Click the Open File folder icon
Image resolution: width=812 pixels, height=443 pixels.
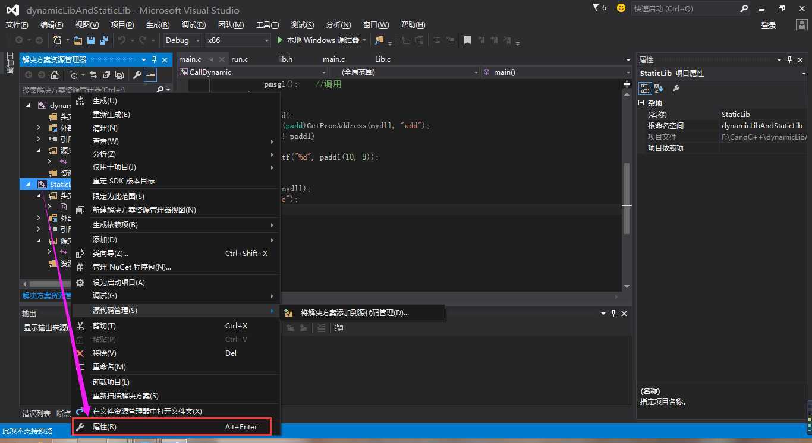coord(77,40)
